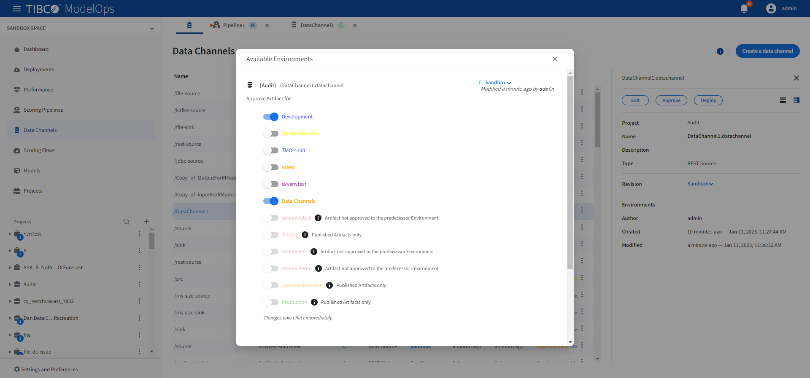Click the Development environment link
The width and height of the screenshot is (810, 378).
click(x=297, y=117)
